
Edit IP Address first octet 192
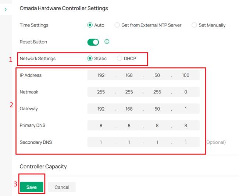pyautogui.click(x=101, y=75)
